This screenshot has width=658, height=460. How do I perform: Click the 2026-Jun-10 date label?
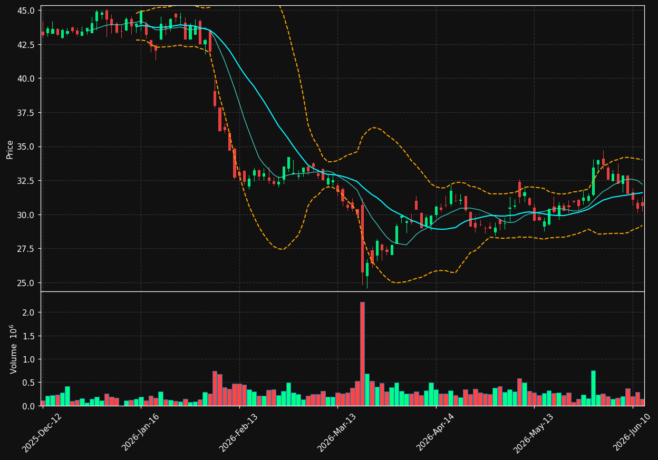[x=633, y=433]
